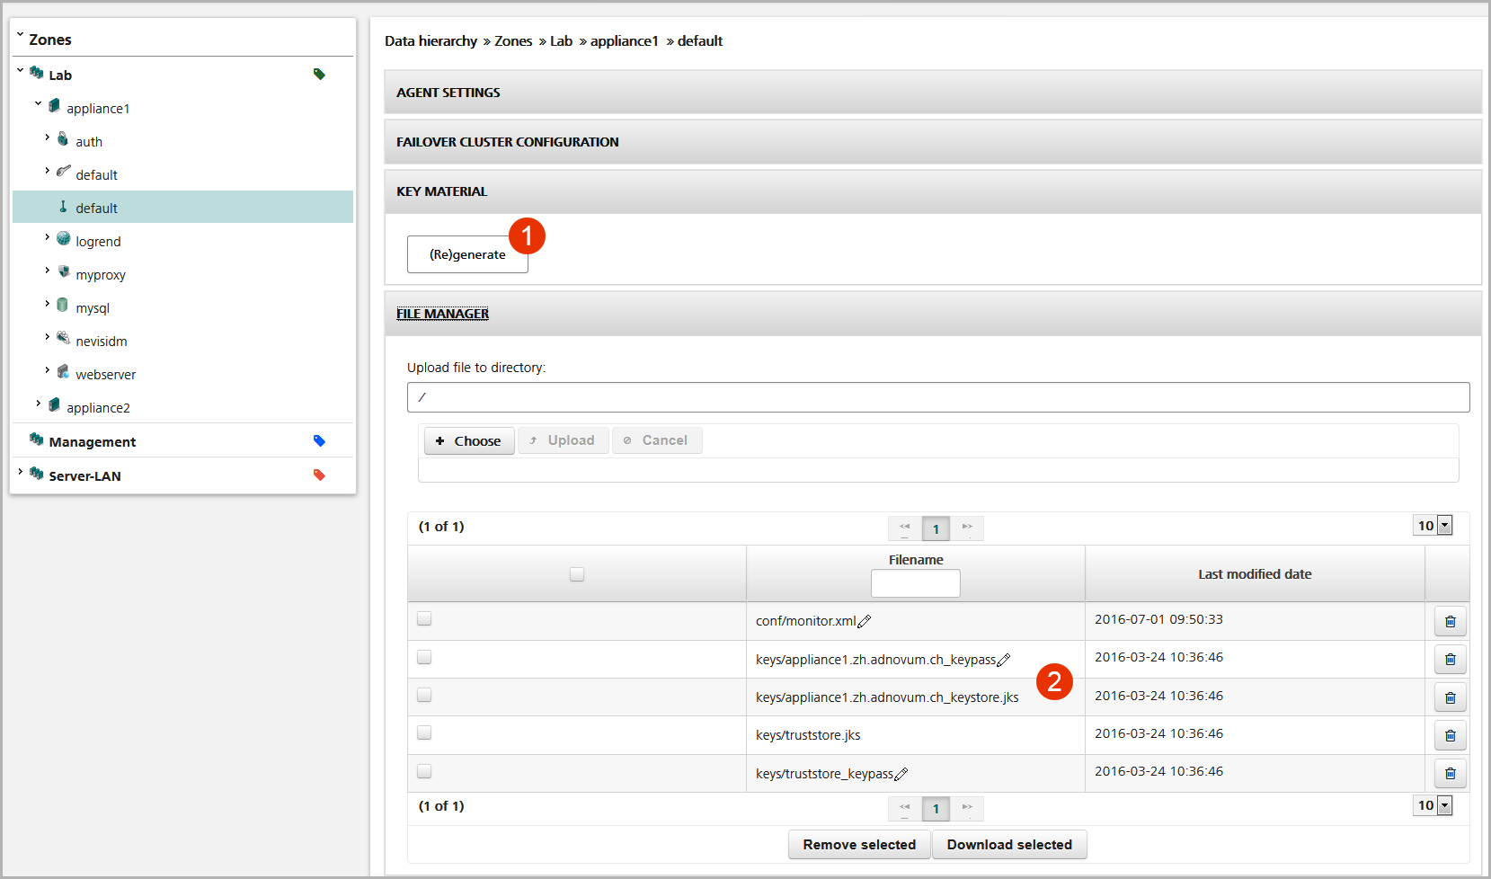
Task: Click the myproxy shield icon in tree
Action: [63, 271]
